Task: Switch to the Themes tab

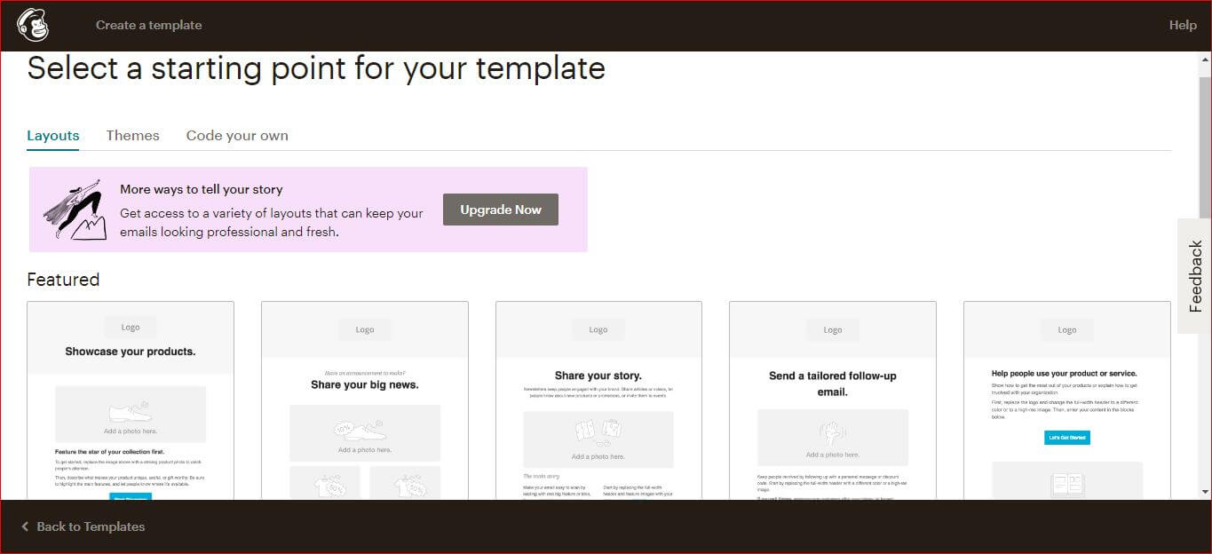Action: point(132,136)
